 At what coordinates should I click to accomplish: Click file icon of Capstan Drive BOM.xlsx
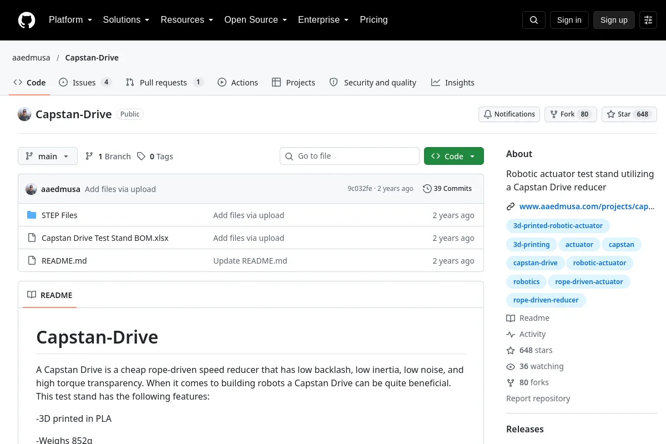(32, 238)
